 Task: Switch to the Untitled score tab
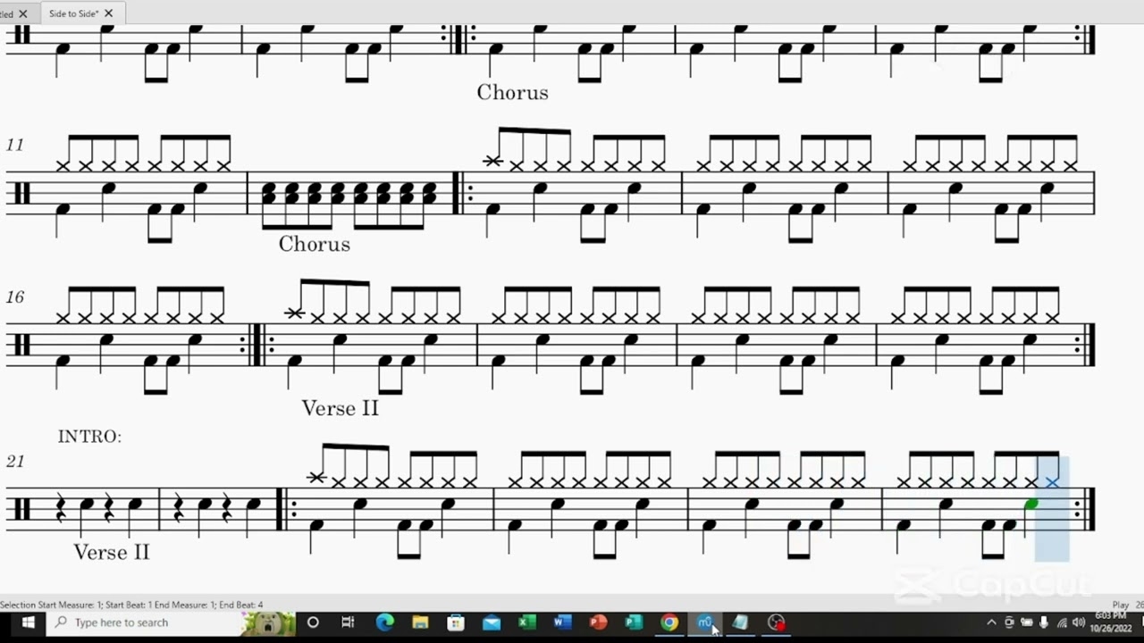9,13
